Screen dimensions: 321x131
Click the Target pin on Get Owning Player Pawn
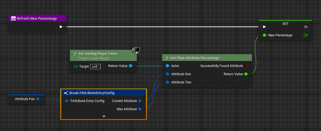[x=76, y=67]
